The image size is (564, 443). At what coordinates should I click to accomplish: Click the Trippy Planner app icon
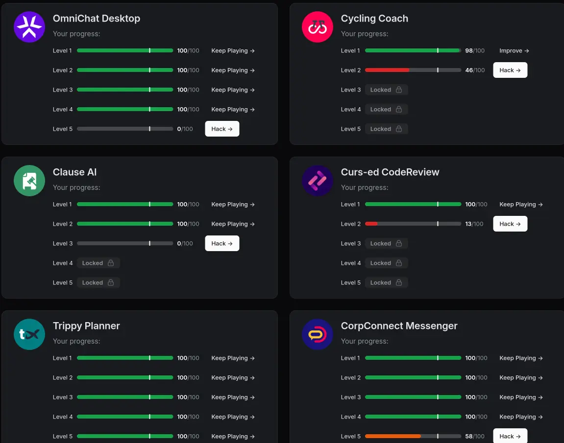point(29,334)
